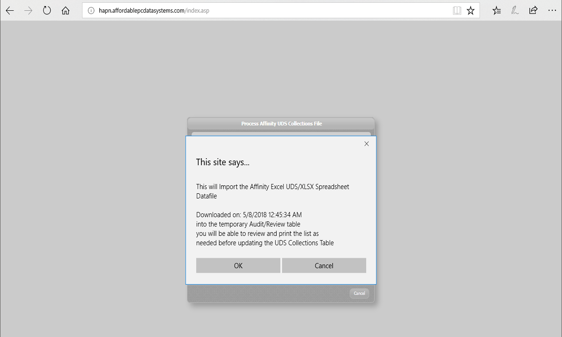
Task: Click the Process Affinity UDS Collections File header
Action: (281, 124)
